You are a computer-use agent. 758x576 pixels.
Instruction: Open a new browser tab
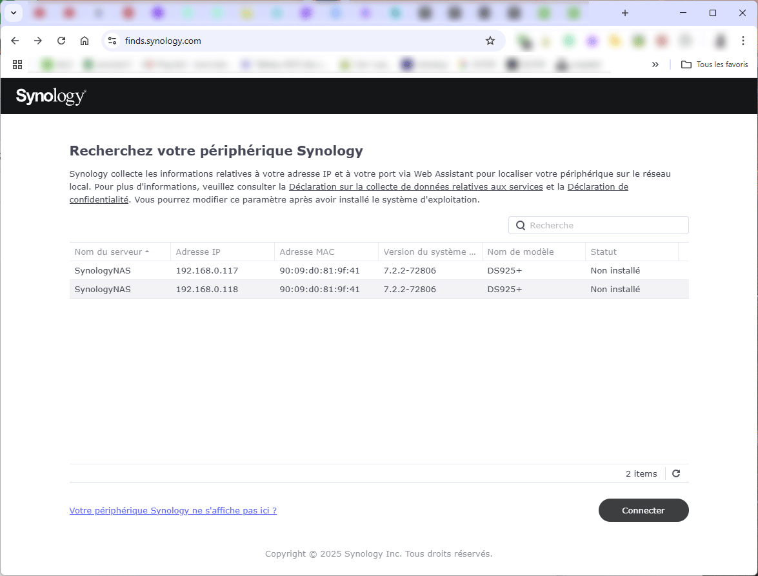[x=625, y=13]
